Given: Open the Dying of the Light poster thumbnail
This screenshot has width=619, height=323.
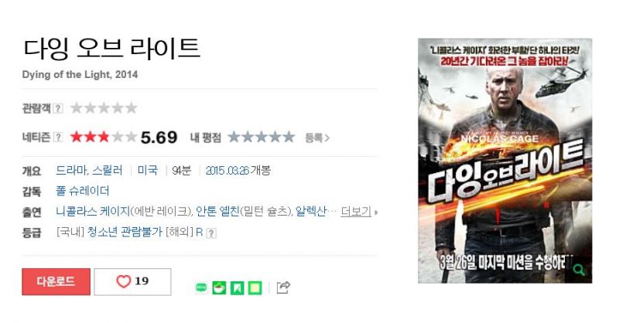Looking at the screenshot, I should pos(505,161).
